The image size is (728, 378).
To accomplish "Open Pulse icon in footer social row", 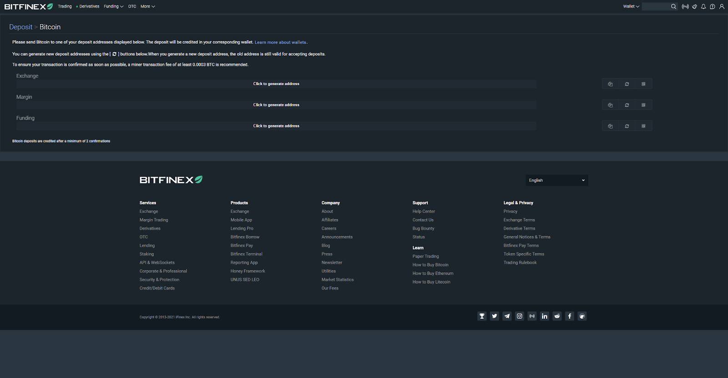I will coord(532,316).
